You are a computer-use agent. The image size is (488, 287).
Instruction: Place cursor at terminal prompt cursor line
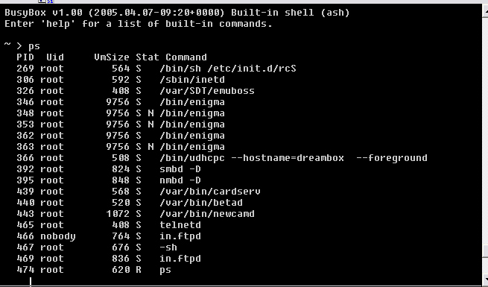tap(31, 282)
